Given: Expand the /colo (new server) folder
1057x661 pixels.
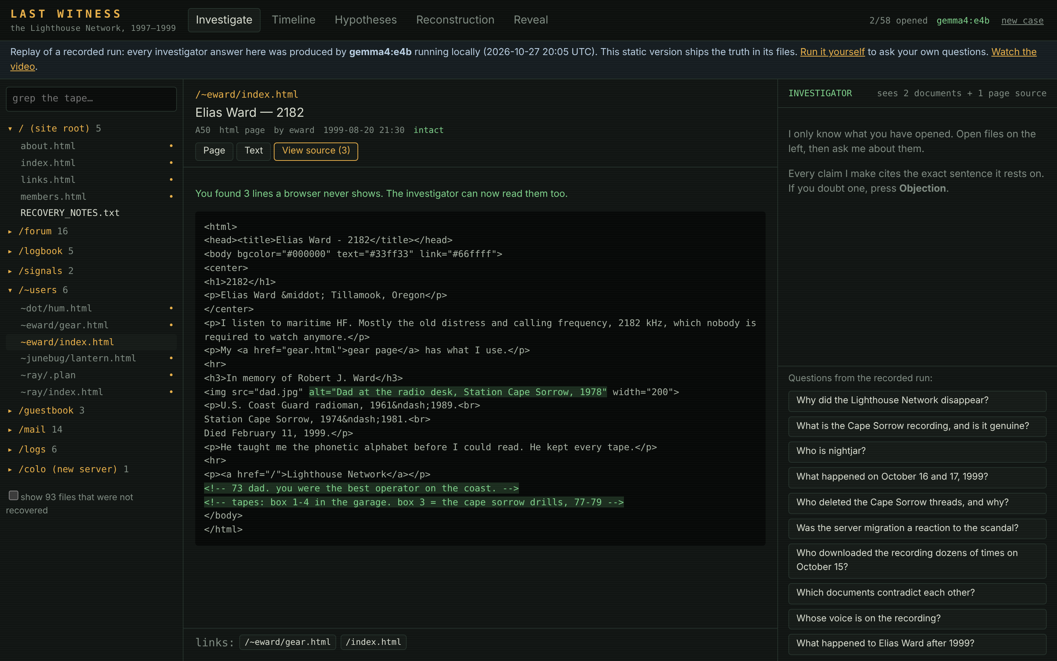Looking at the screenshot, I should [69, 469].
